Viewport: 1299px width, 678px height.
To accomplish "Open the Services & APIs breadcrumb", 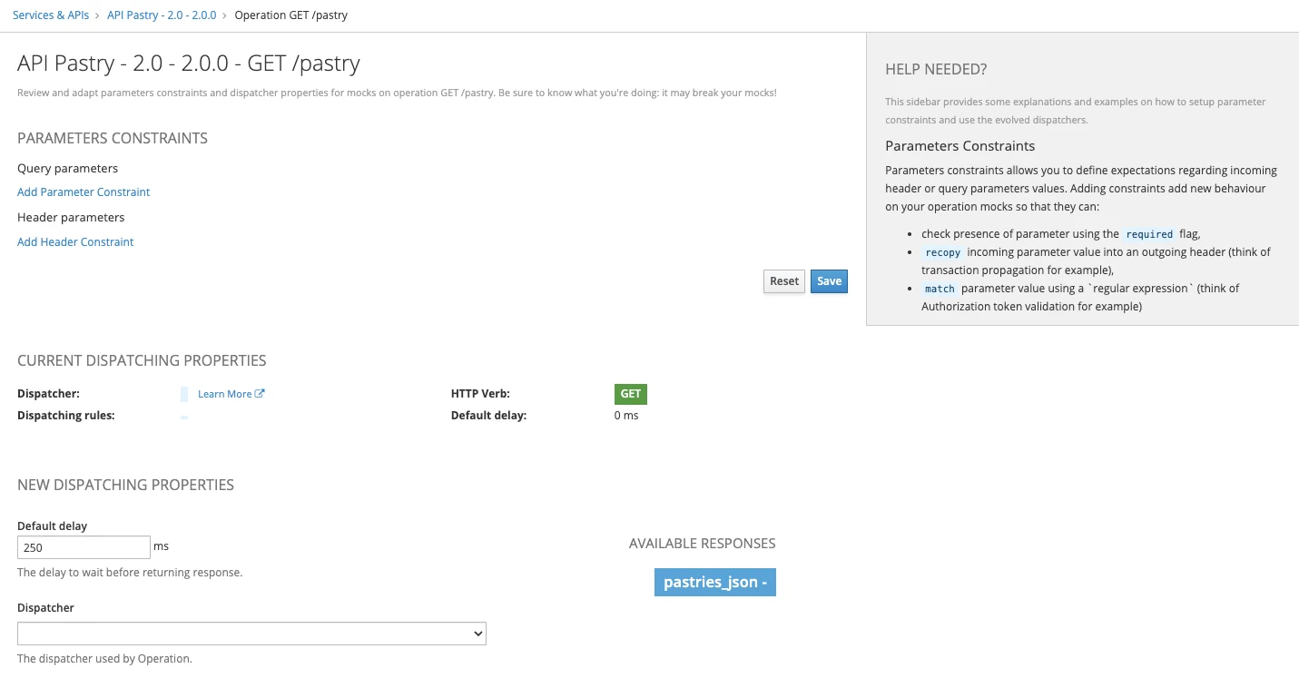I will 51,15.
